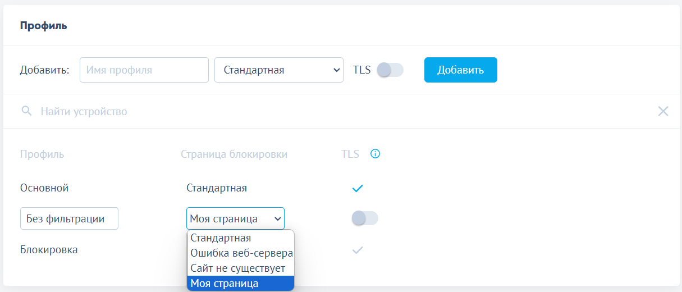Edit the Без фильтрации profile name field
Image resolution: width=682 pixels, height=292 pixels.
pos(69,218)
